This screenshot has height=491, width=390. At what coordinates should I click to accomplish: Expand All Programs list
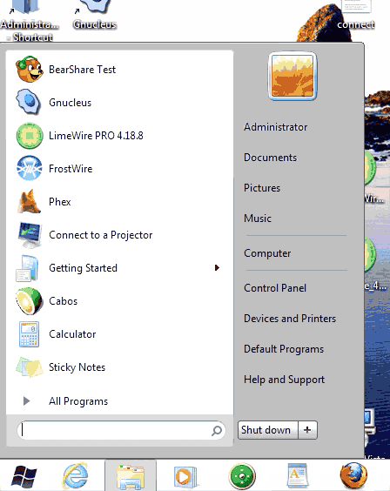click(x=78, y=401)
